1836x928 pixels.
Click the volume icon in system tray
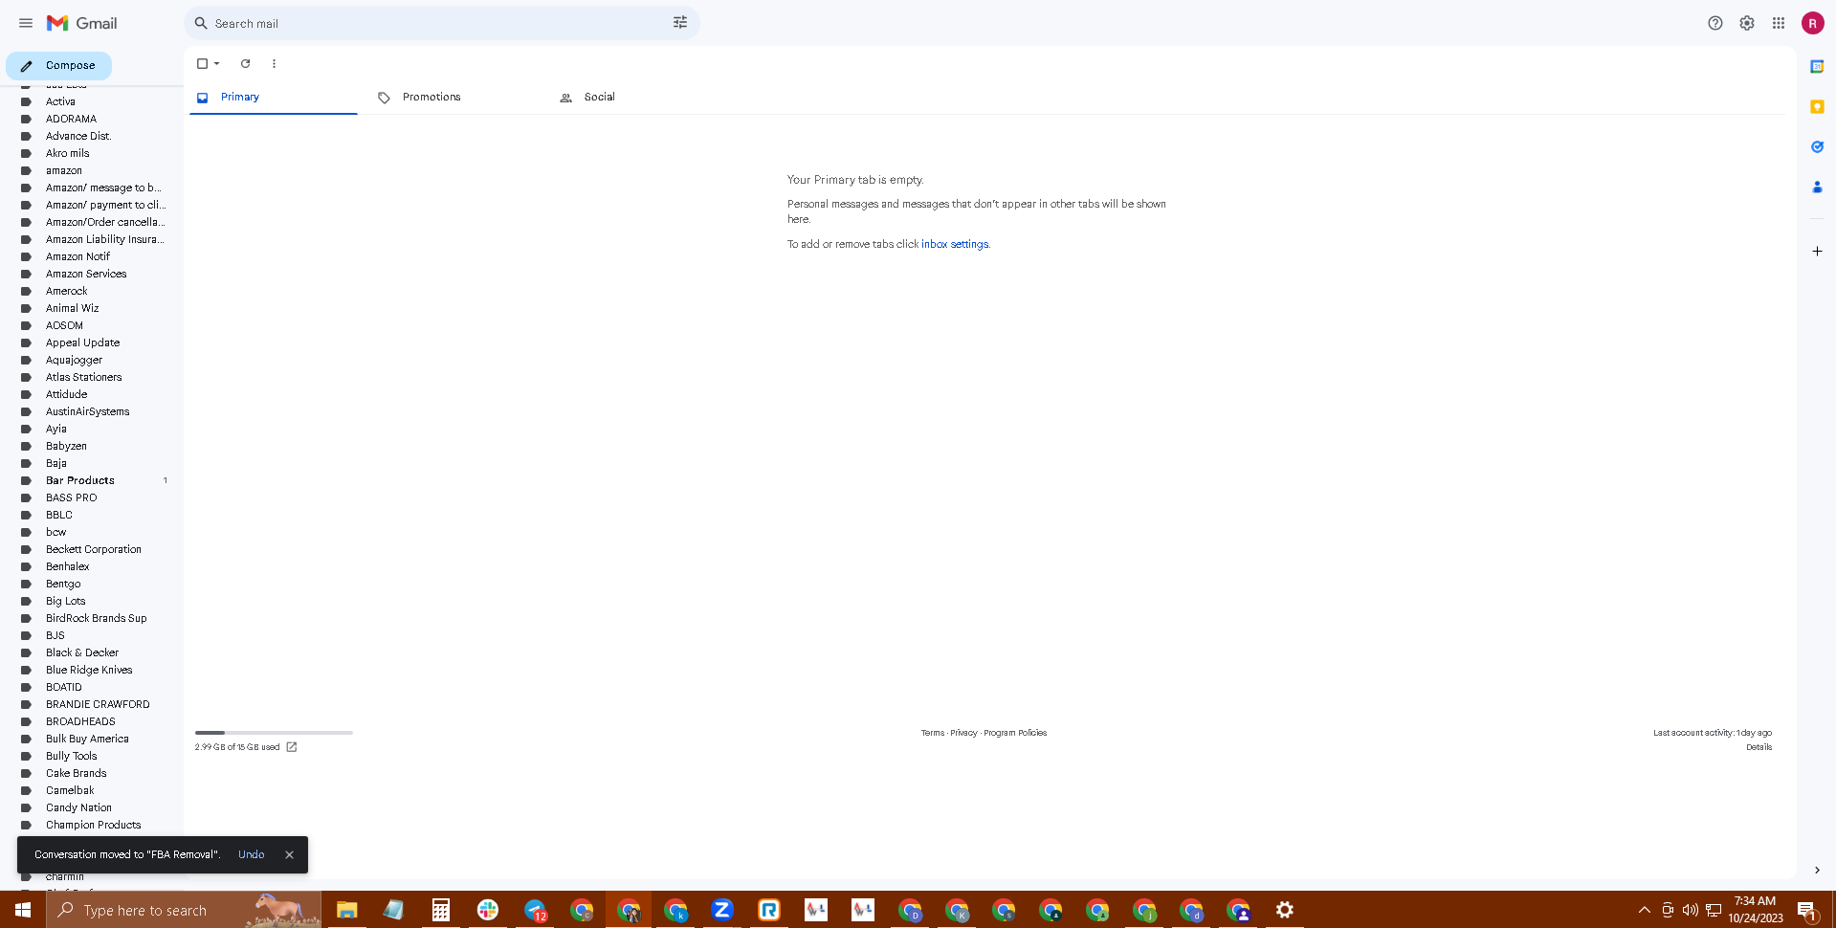1691,910
